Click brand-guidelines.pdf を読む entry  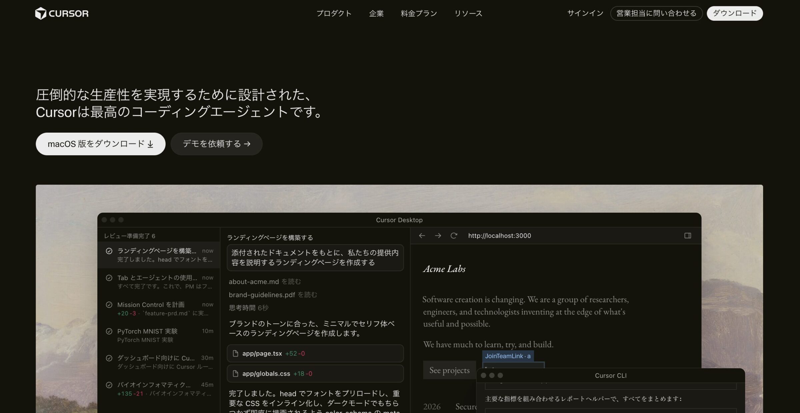click(273, 295)
